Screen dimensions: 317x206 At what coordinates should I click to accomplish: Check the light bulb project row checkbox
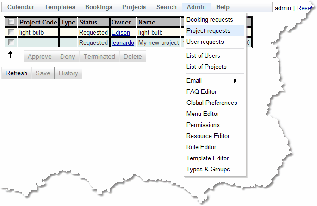coord(11,32)
